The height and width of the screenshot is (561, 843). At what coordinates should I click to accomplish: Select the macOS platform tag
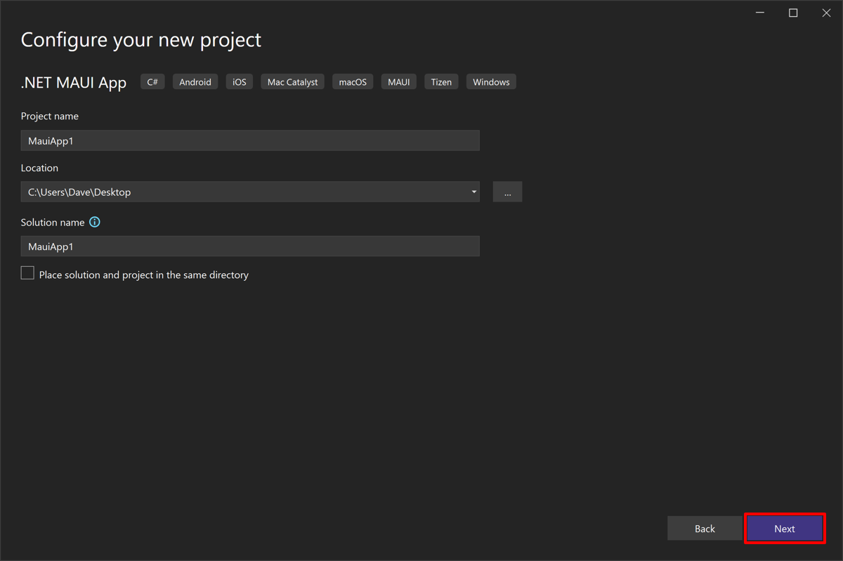point(352,81)
